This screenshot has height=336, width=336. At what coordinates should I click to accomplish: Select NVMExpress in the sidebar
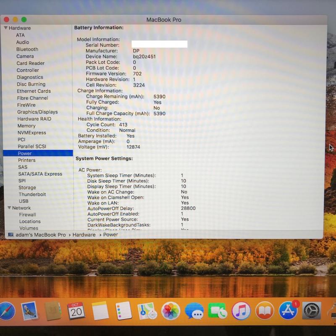coord(32,133)
